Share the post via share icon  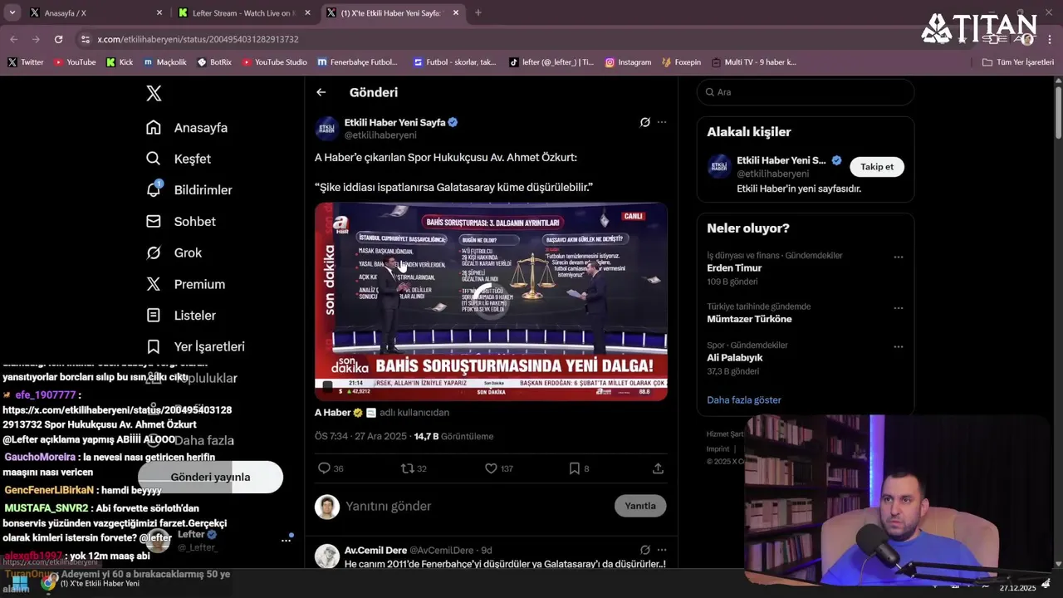pyautogui.click(x=658, y=468)
